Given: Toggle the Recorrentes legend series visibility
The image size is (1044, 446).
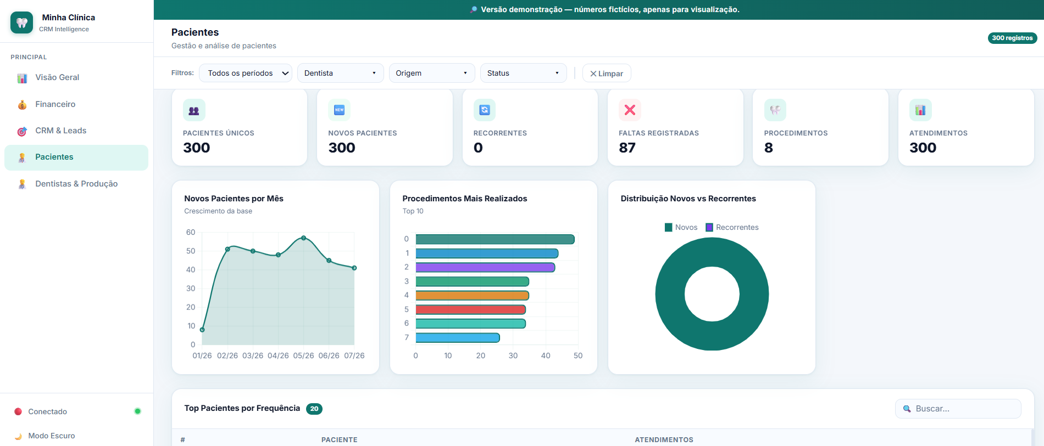Looking at the screenshot, I should coord(732,227).
